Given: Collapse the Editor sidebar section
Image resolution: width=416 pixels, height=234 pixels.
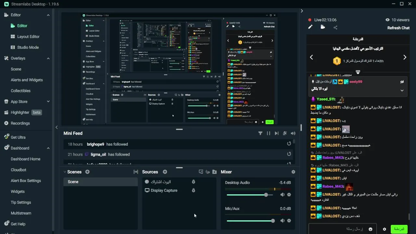Looking at the screenshot, I should [x=48, y=15].
